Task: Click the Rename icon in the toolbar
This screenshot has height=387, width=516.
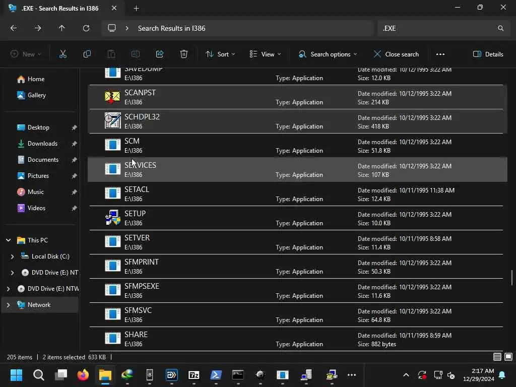Action: (135, 54)
